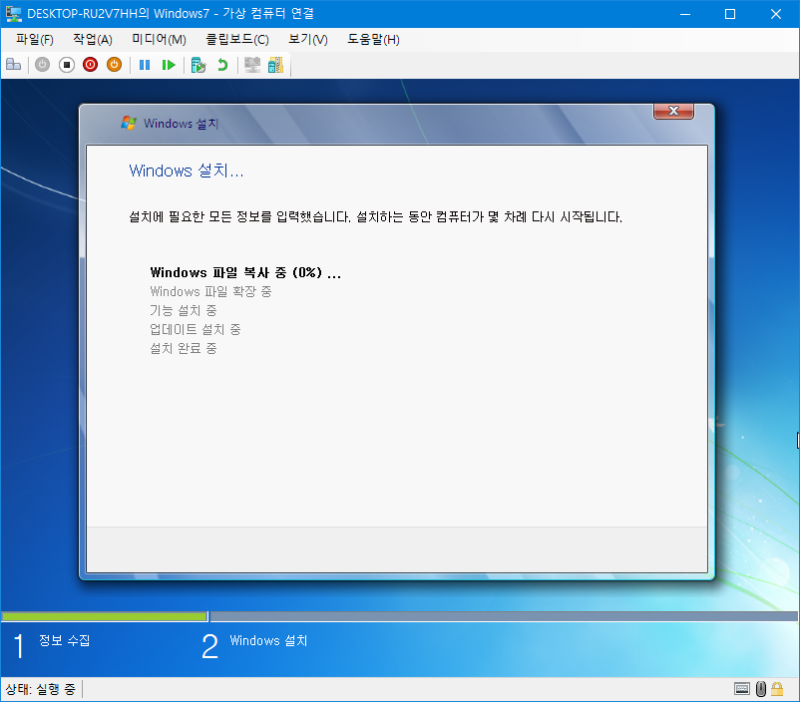Pause the virtual machine
The image size is (800, 702).
click(x=145, y=65)
